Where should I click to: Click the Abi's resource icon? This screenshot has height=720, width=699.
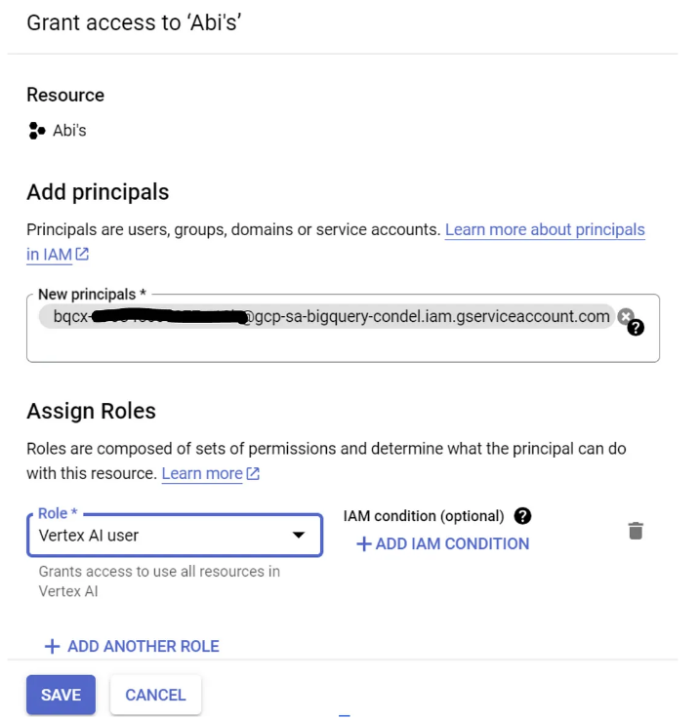click(x=37, y=131)
